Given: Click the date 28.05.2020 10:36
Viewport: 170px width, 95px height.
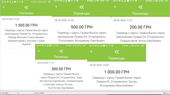Looking at the screenshot, I should [64, 20].
